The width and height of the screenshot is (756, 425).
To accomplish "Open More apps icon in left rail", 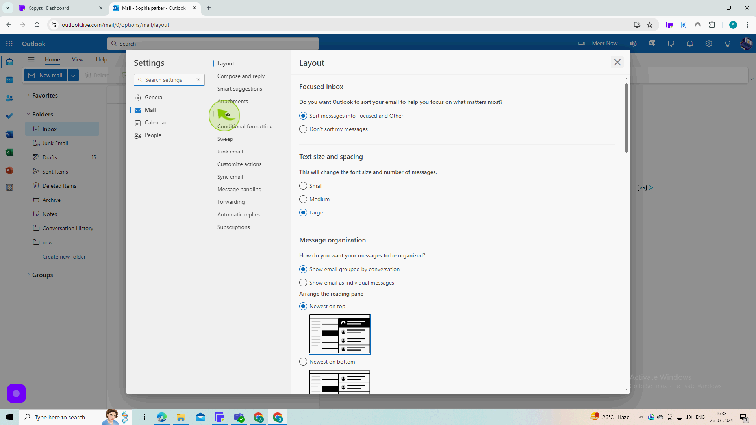I will click(9, 188).
